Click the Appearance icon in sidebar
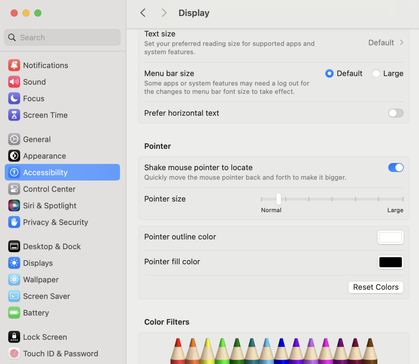The height and width of the screenshot is (364, 419). (x=14, y=156)
